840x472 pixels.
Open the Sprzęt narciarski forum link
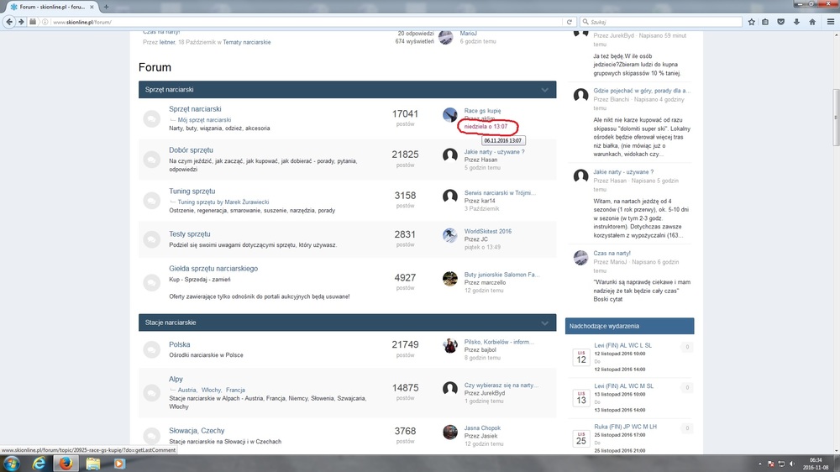click(x=195, y=108)
